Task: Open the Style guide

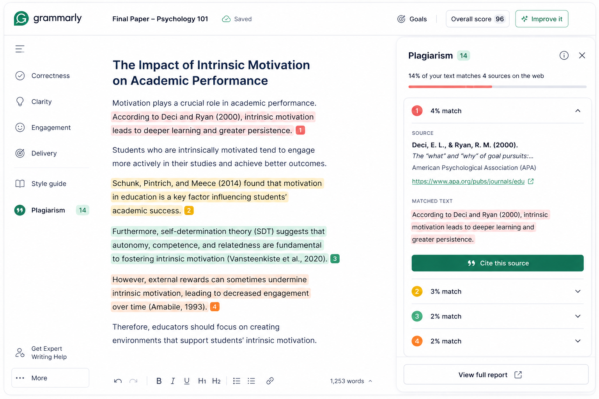Action: pos(49,184)
